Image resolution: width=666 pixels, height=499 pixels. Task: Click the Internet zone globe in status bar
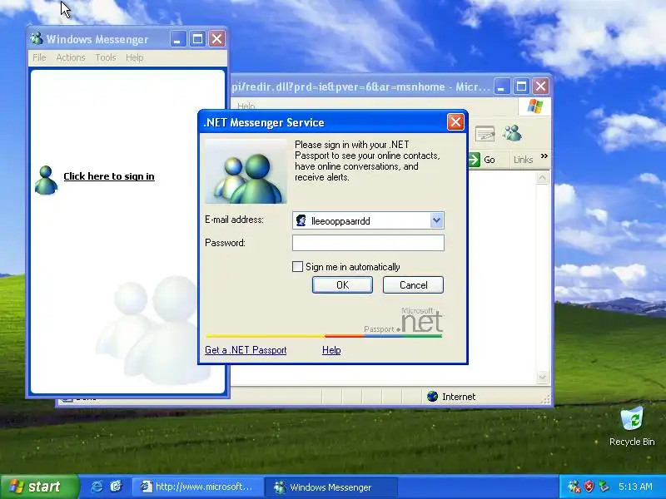click(432, 397)
